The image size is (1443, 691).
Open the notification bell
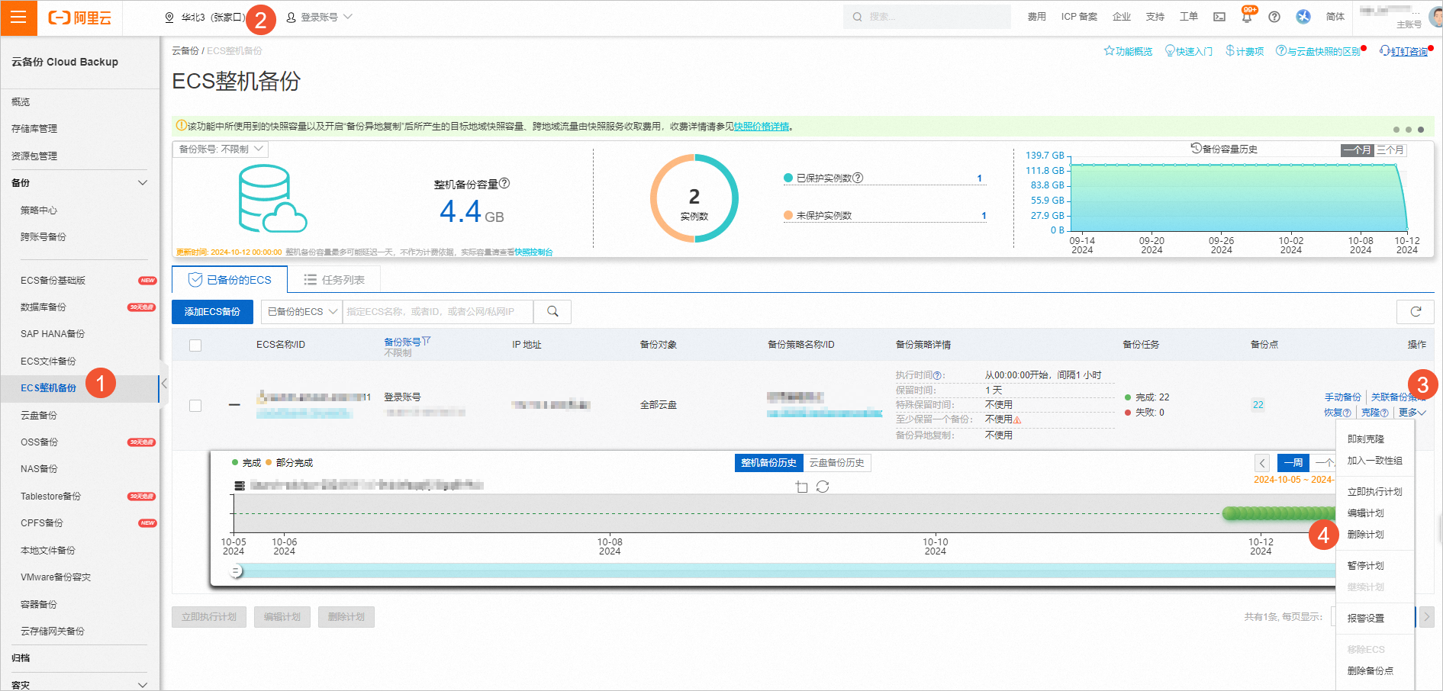1246,17
